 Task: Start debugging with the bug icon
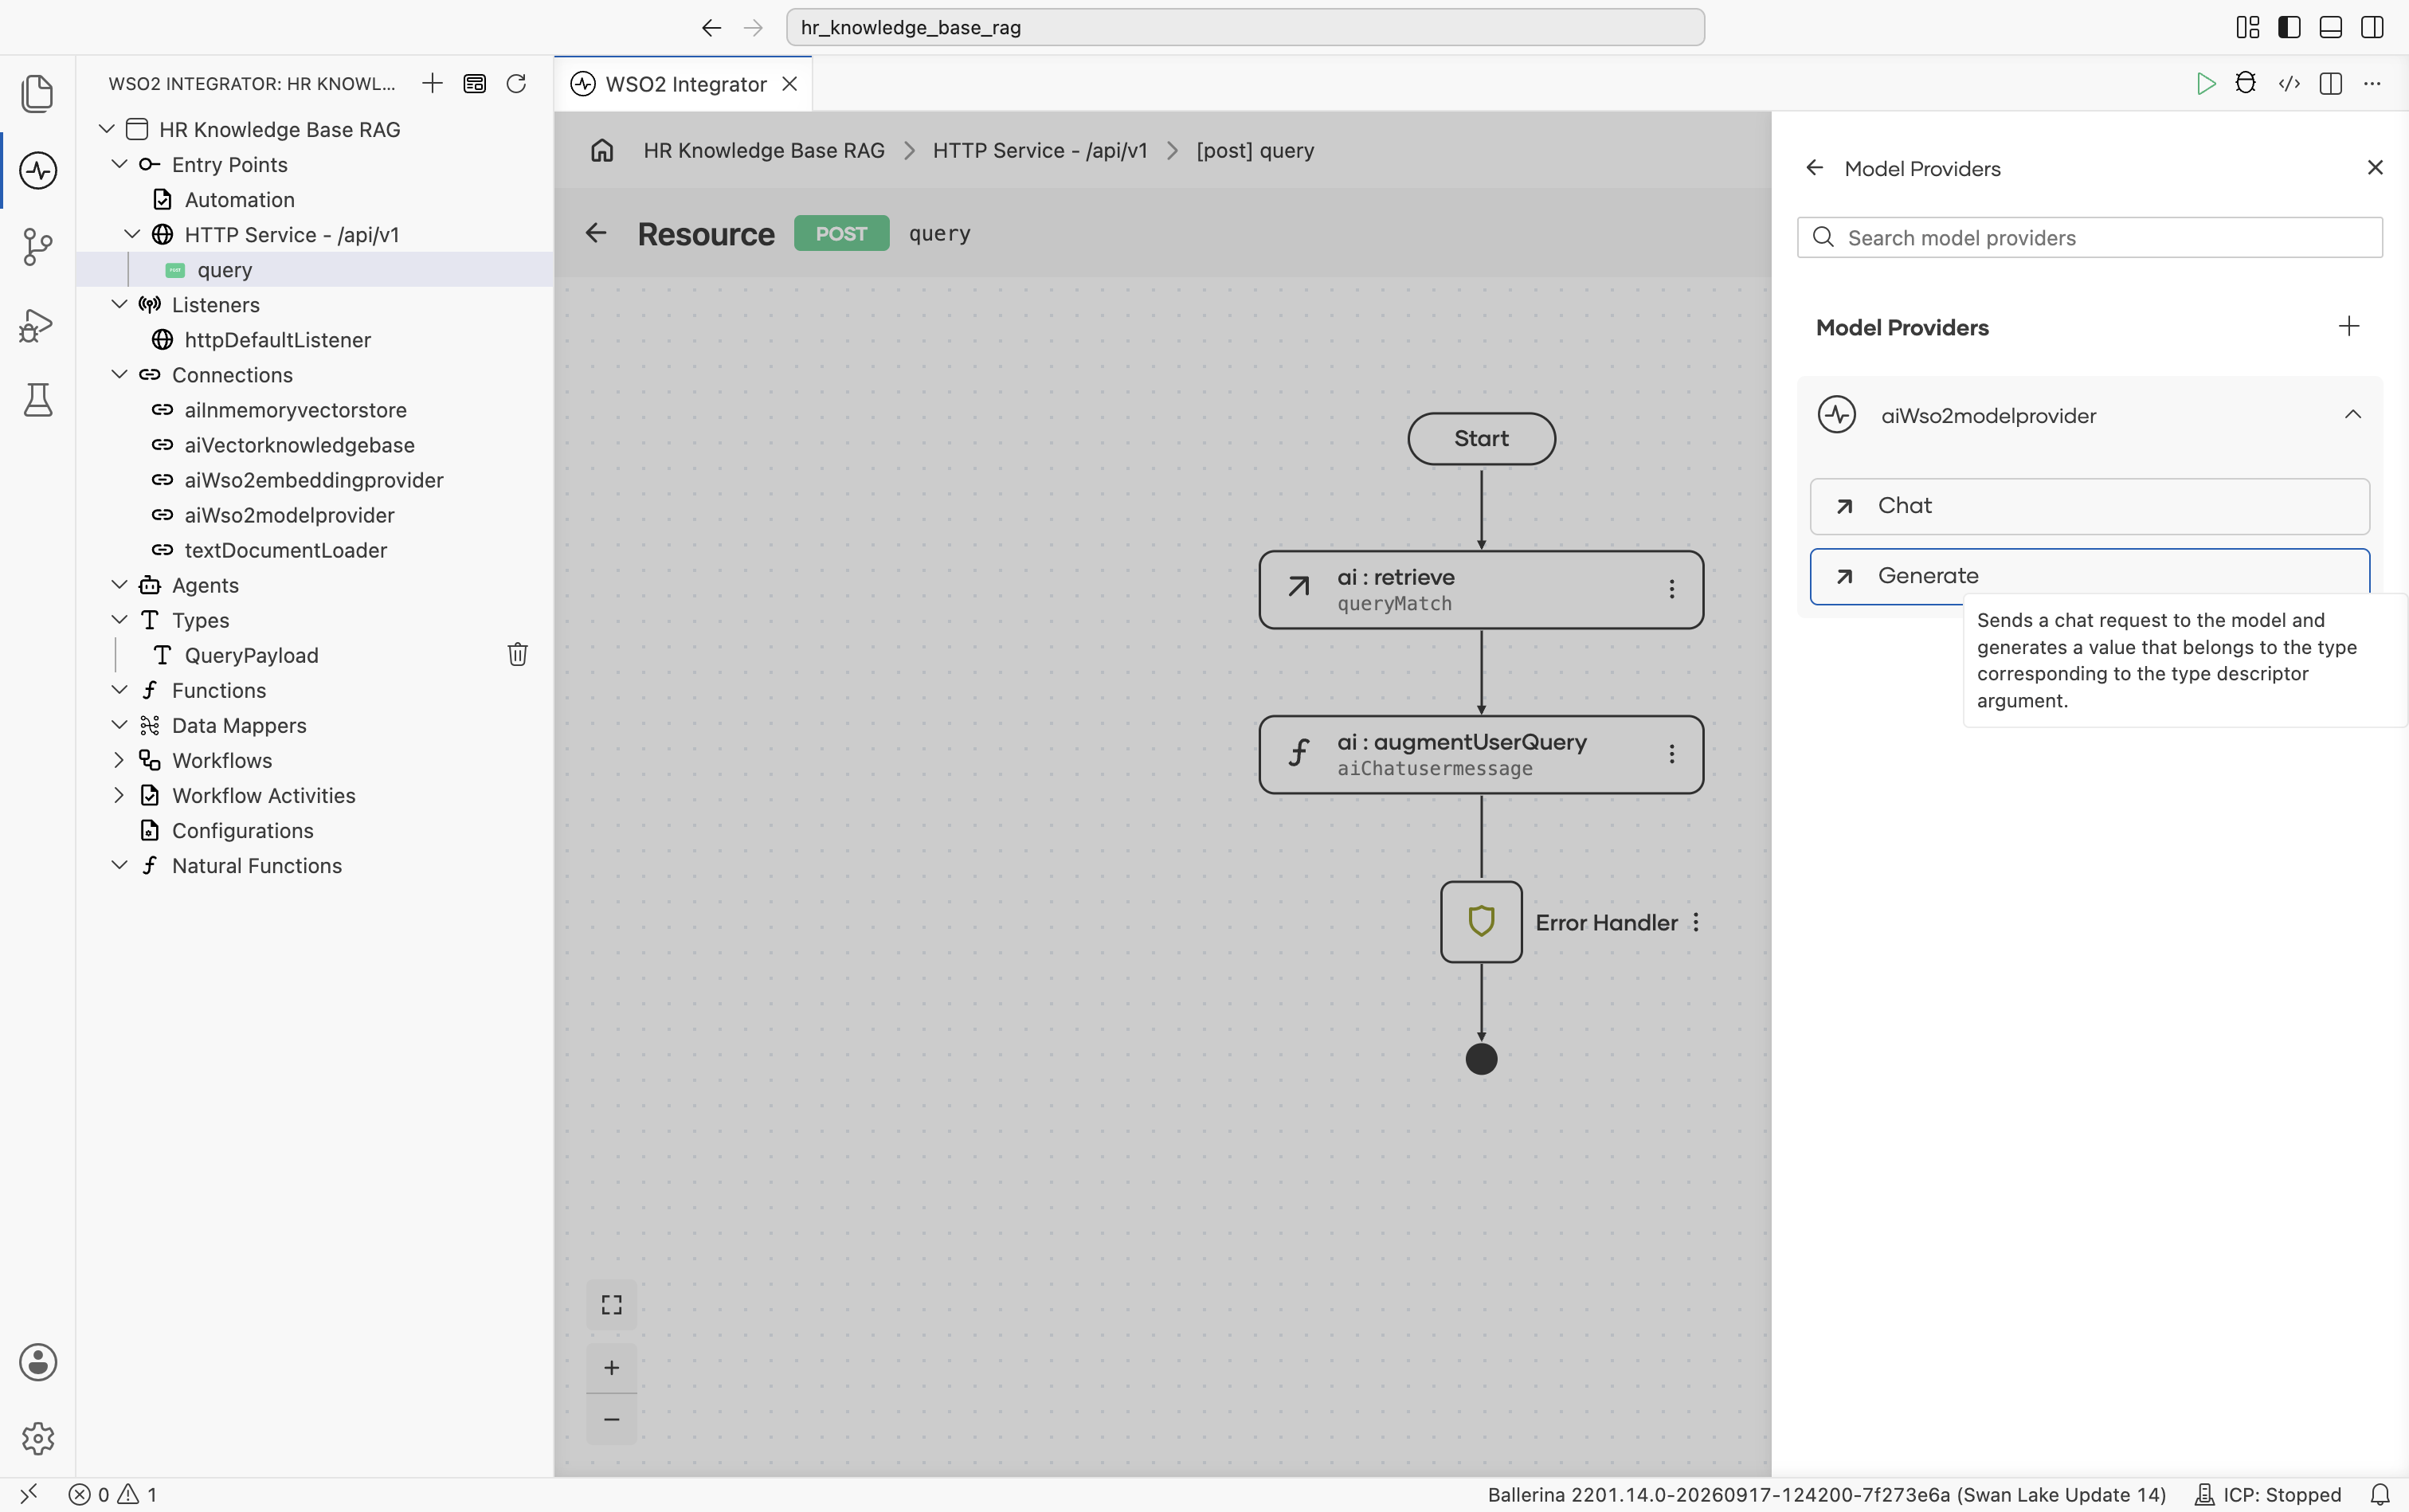click(x=2246, y=83)
